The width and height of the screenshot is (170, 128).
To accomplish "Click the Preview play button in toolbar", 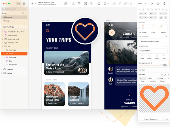I will click(152, 4).
